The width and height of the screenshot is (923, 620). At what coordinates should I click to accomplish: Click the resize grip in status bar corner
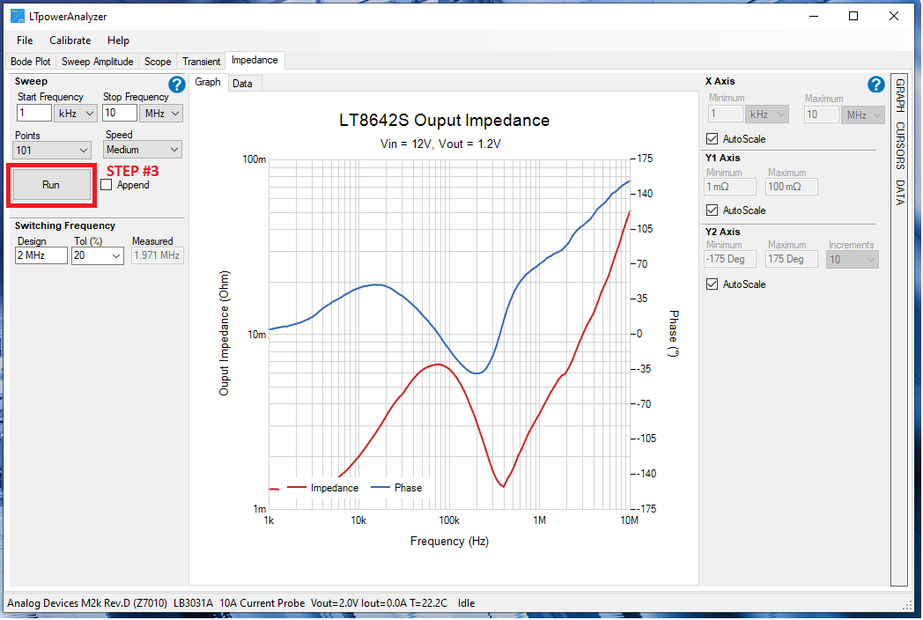click(x=907, y=604)
